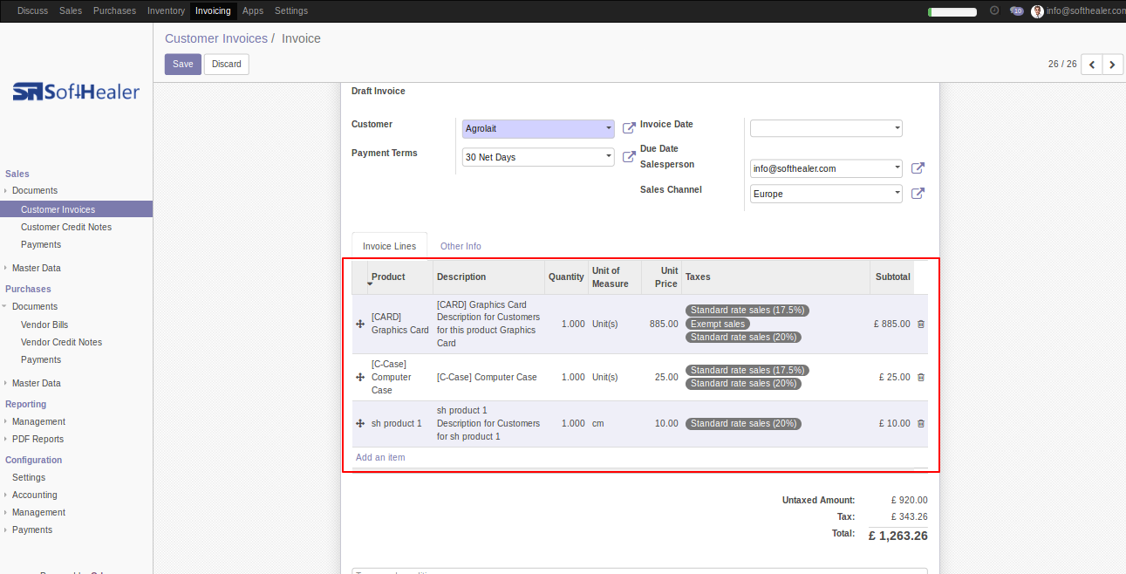
Task: Grab drag handle of Graphics Card row
Action: (360, 324)
